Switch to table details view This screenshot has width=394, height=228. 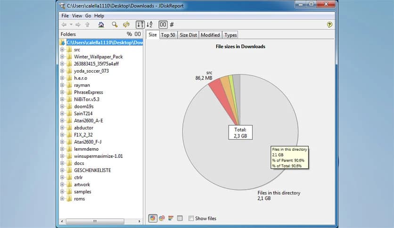(x=180, y=218)
